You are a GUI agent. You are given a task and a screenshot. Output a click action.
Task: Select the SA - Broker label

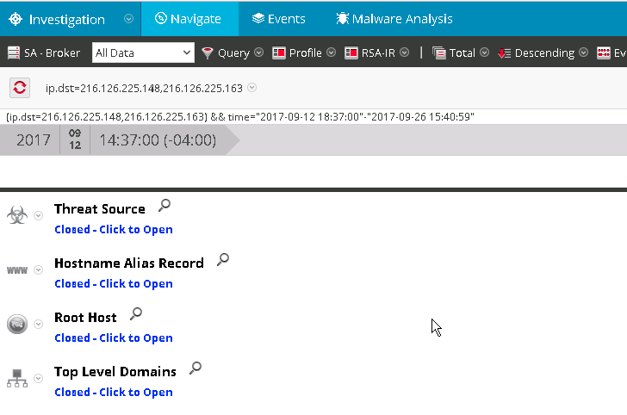point(52,53)
